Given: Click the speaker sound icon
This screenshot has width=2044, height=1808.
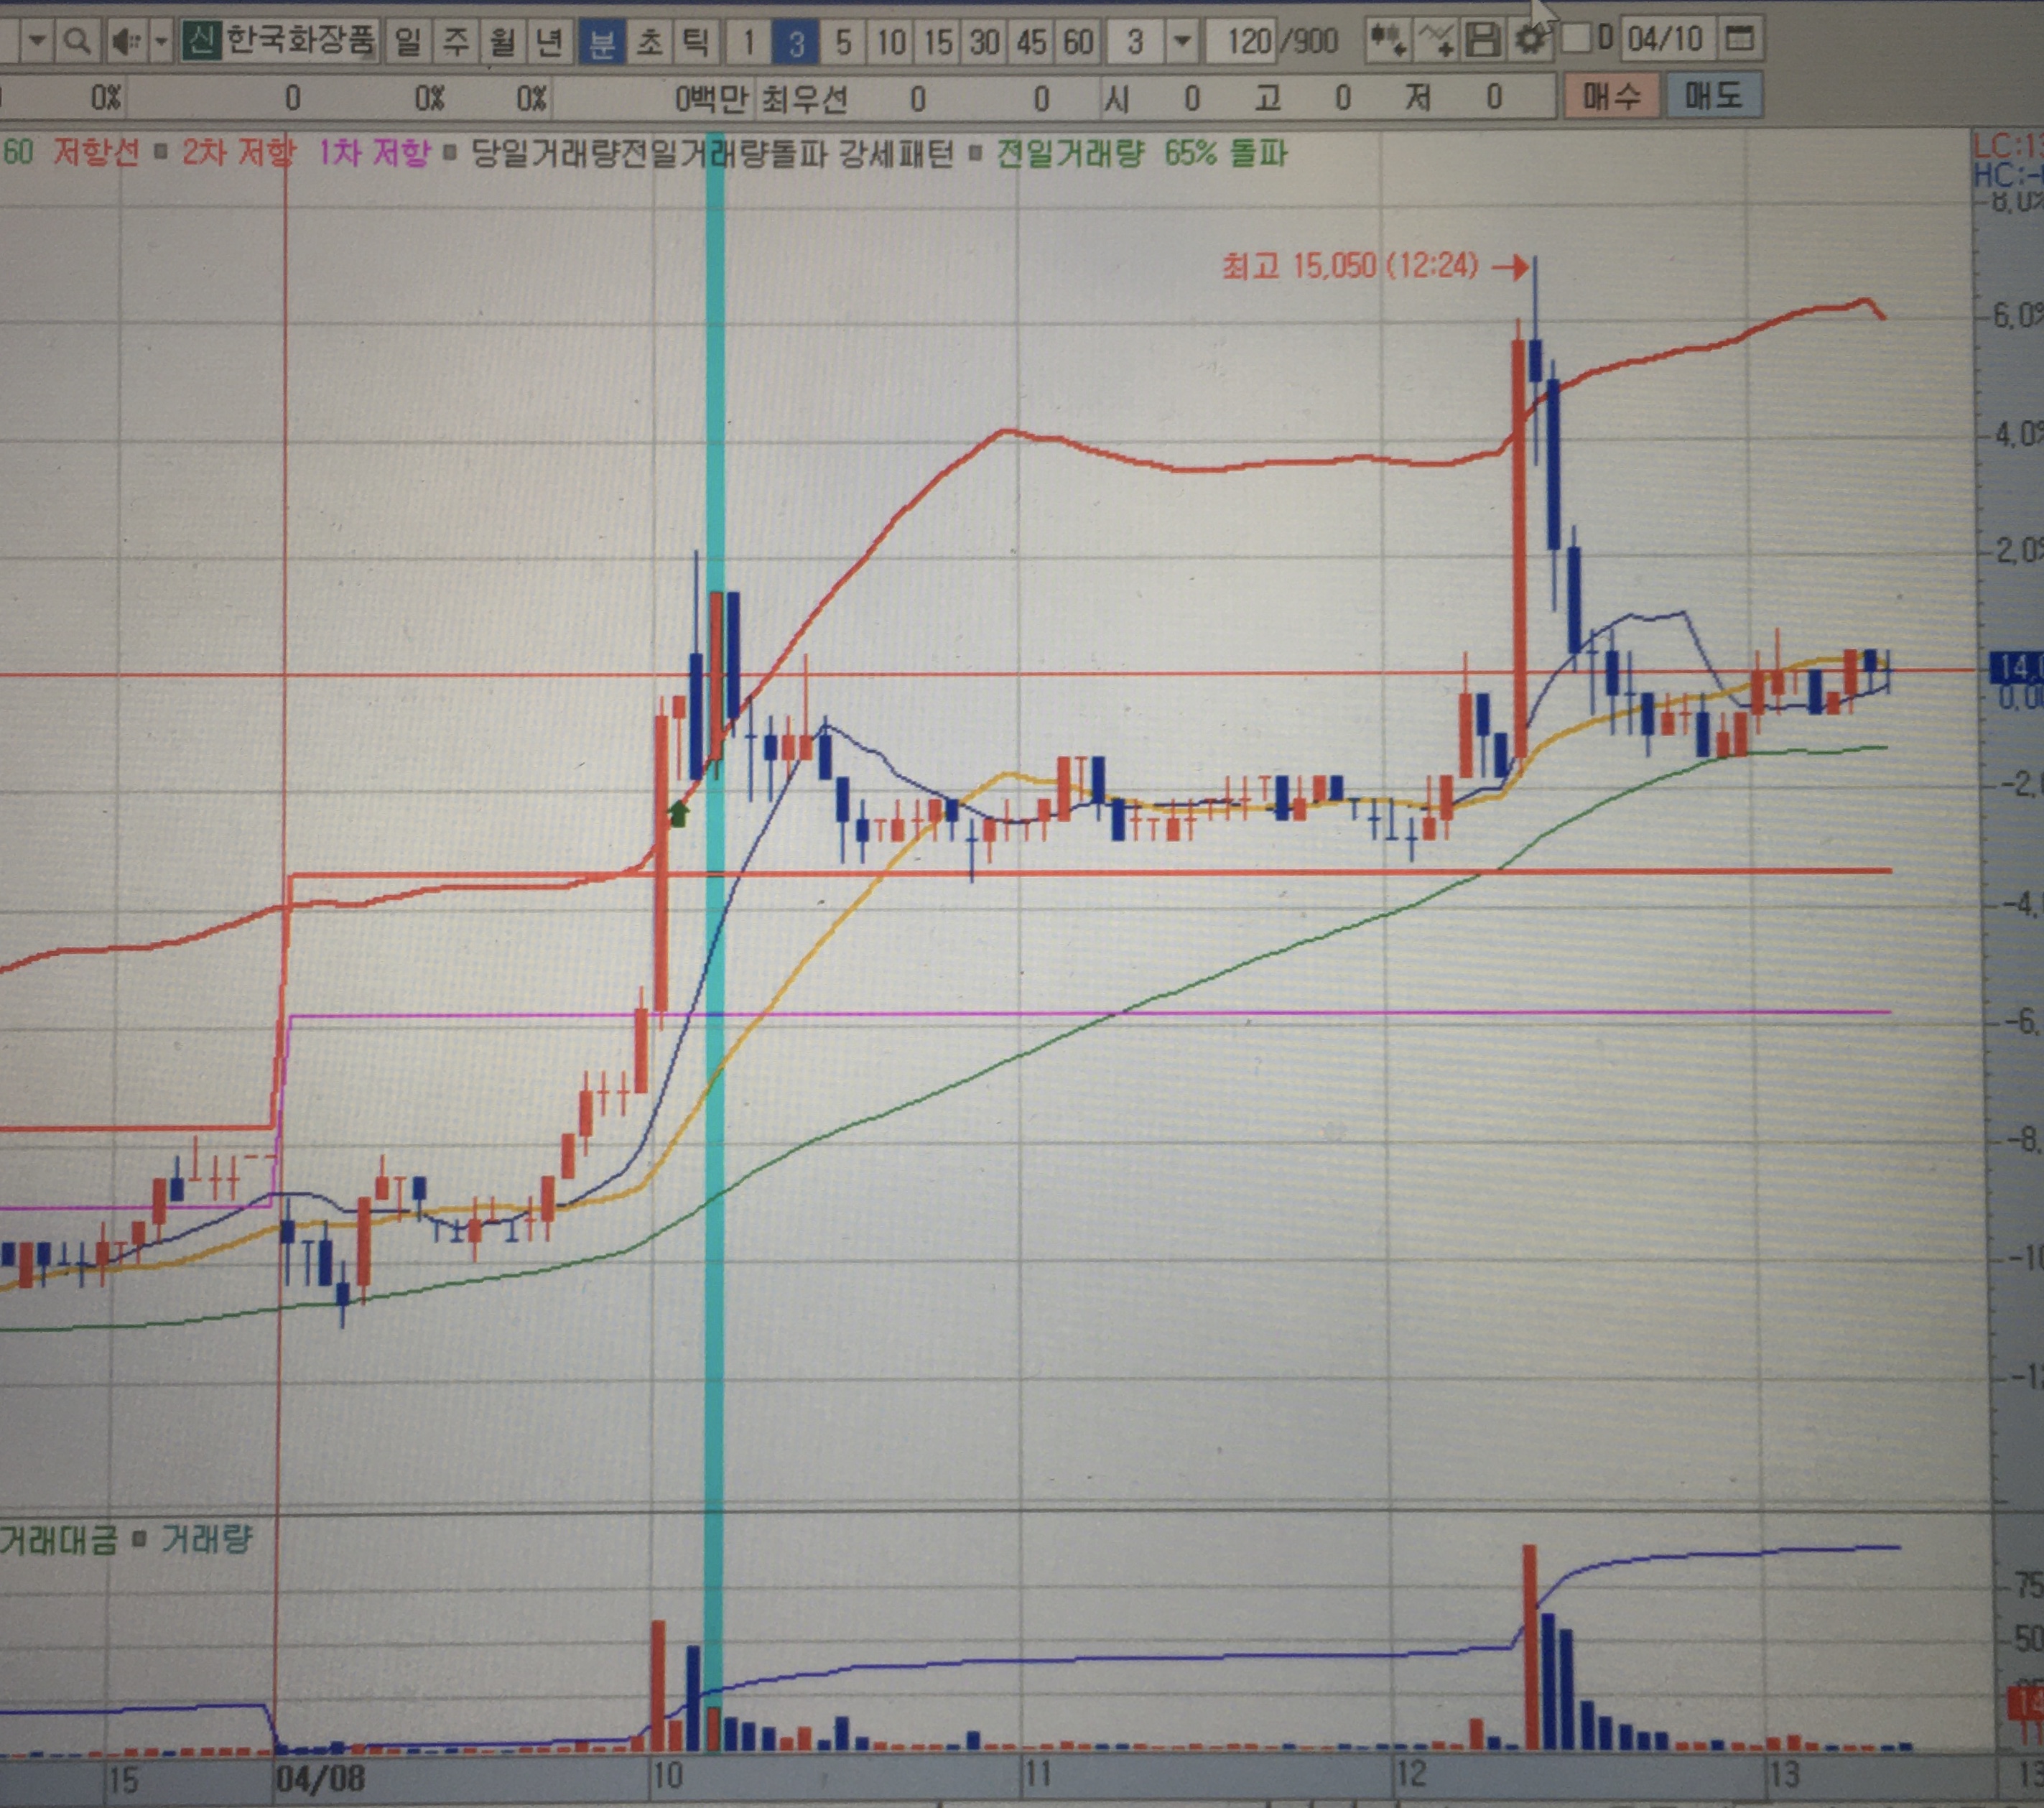Looking at the screenshot, I should tap(125, 41).
